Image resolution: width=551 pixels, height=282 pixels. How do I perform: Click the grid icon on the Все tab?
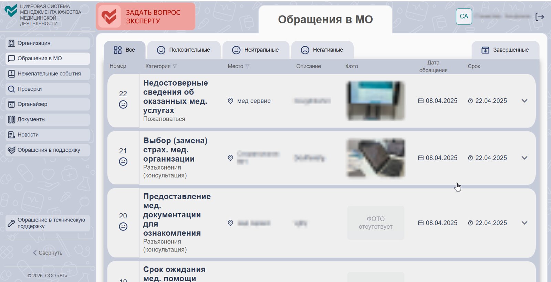117,50
